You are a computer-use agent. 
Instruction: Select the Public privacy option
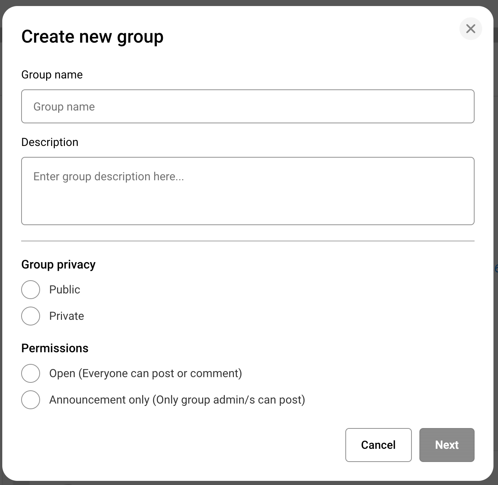[x=31, y=290]
